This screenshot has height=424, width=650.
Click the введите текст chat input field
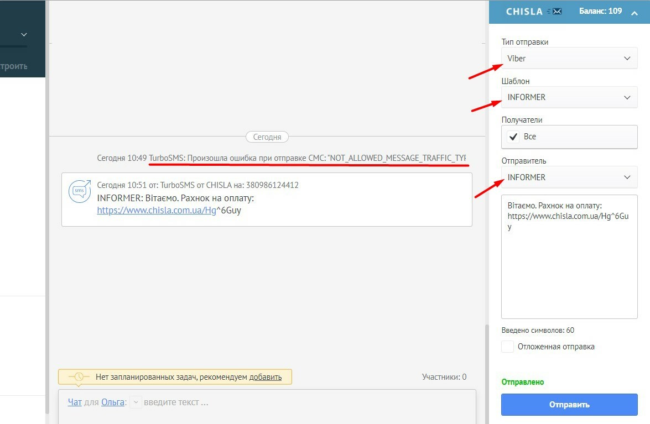tap(176, 402)
